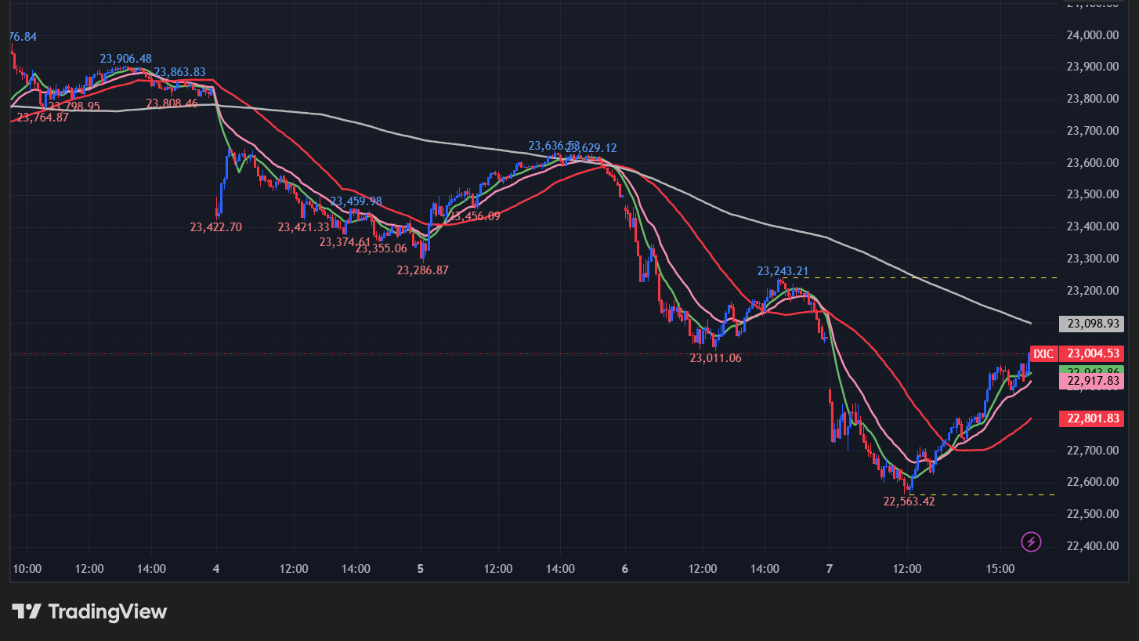Click the 24,000.00 price scale level

[x=1091, y=34]
